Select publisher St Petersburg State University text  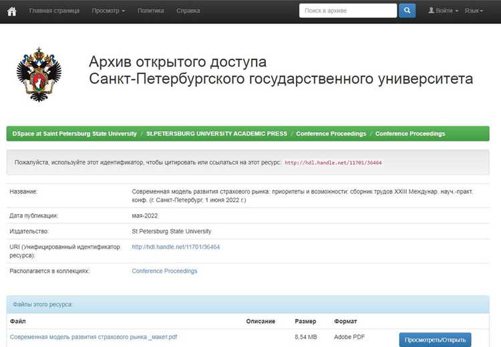pos(172,231)
